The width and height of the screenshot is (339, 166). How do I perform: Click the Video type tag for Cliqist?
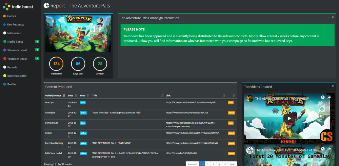(83, 133)
